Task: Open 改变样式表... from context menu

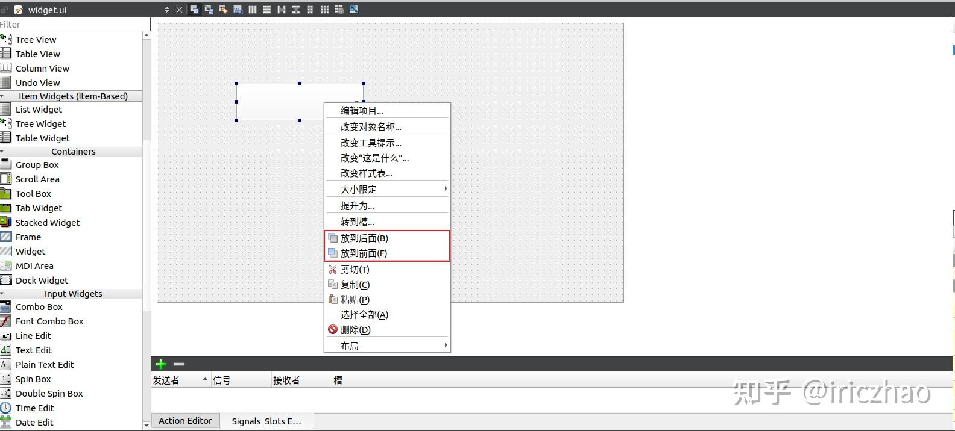Action: pyautogui.click(x=387, y=173)
